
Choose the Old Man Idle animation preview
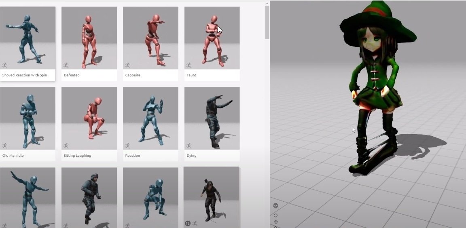tap(28, 118)
